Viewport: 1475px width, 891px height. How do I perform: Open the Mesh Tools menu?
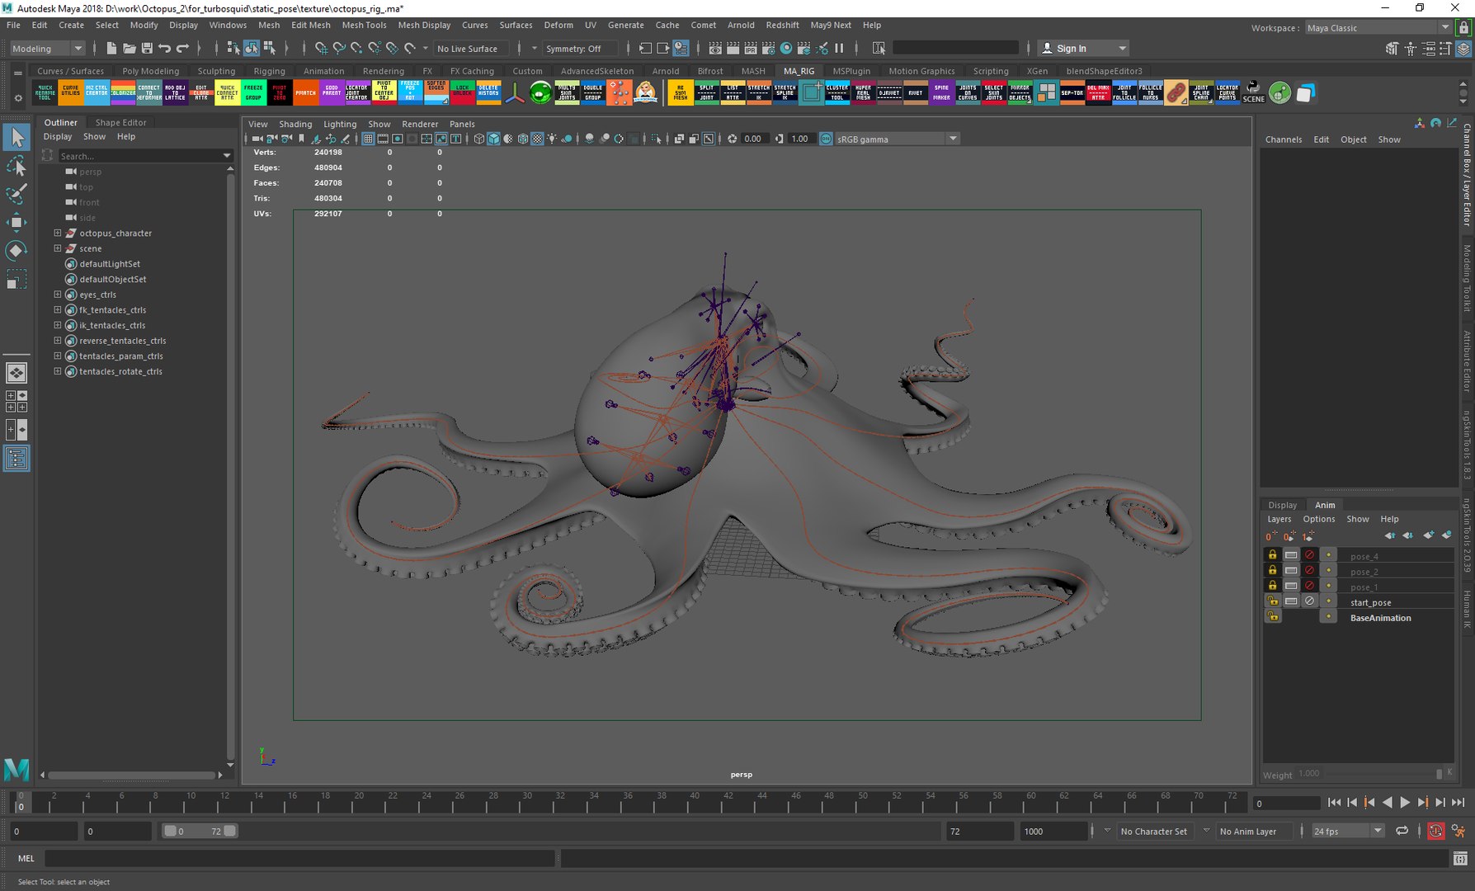pyautogui.click(x=364, y=25)
